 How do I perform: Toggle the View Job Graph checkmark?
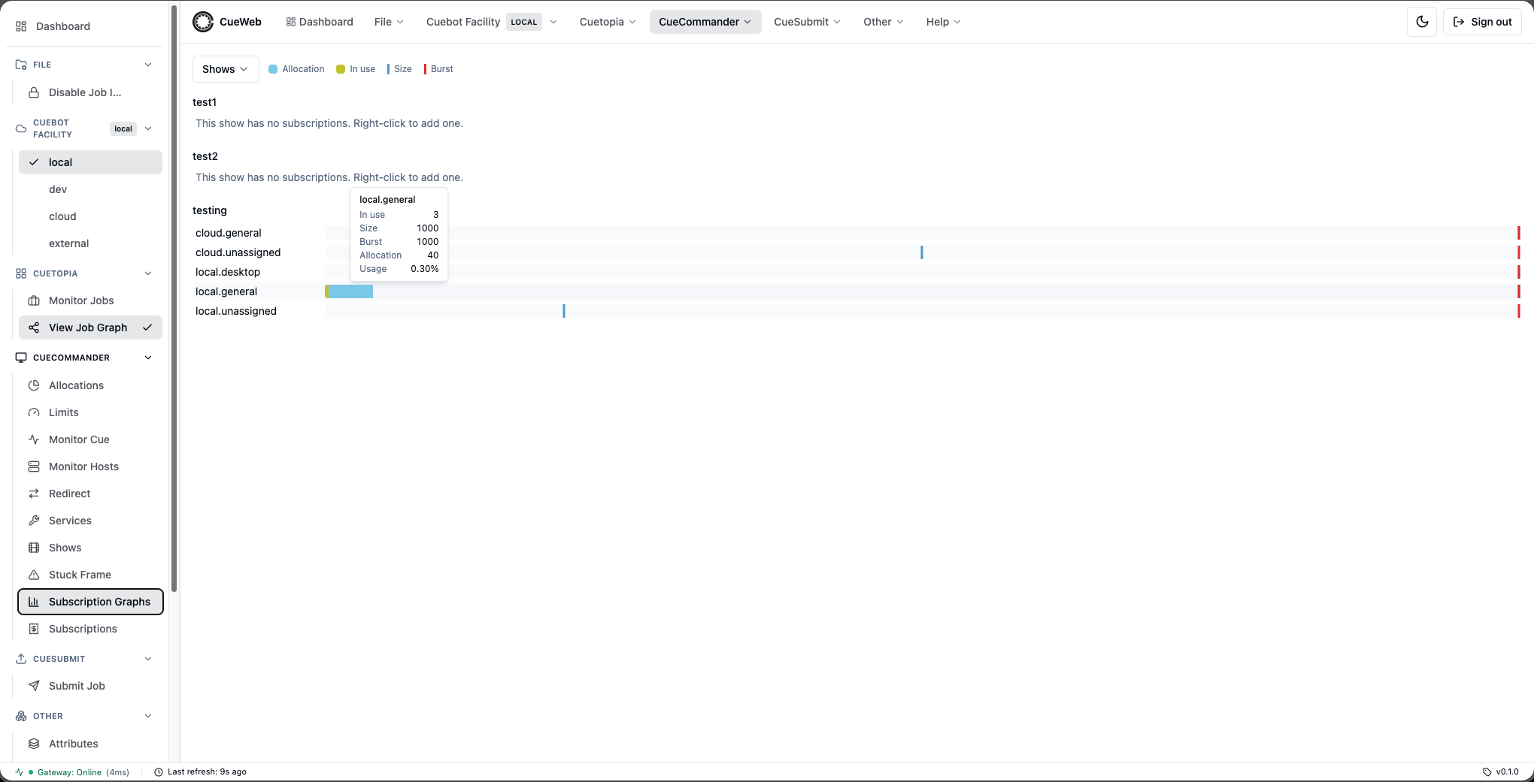147,328
